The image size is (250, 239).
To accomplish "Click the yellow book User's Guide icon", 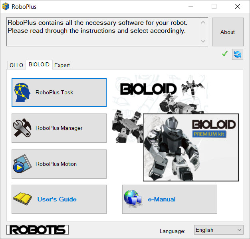I will (x=22, y=199).
